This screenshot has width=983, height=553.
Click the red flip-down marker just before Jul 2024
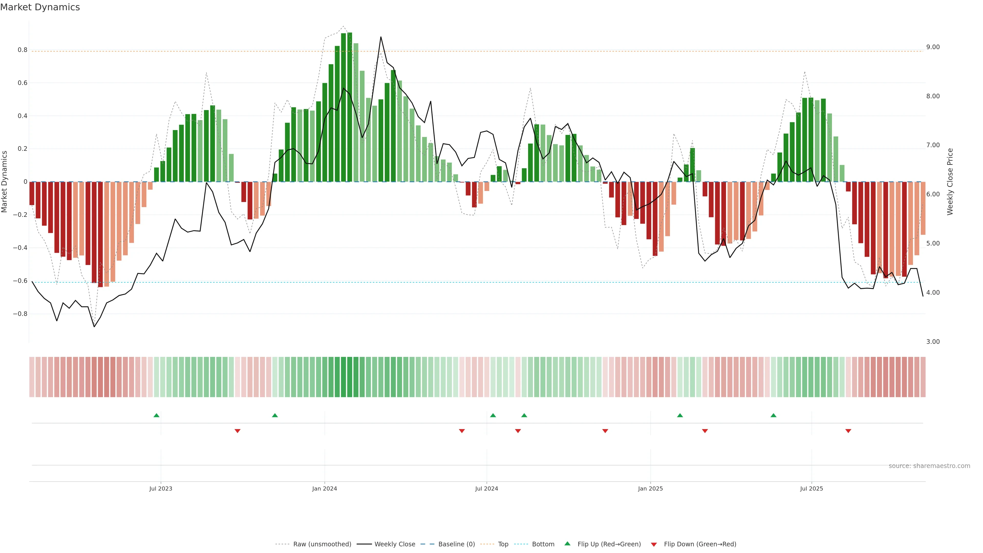point(462,431)
